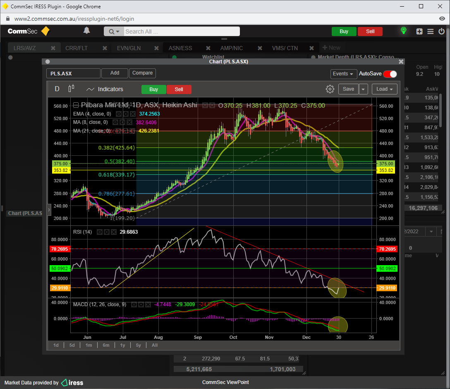Open the date dropdown behind the chart
Image resolution: width=450 pixels, height=389 pixels.
[431, 232]
